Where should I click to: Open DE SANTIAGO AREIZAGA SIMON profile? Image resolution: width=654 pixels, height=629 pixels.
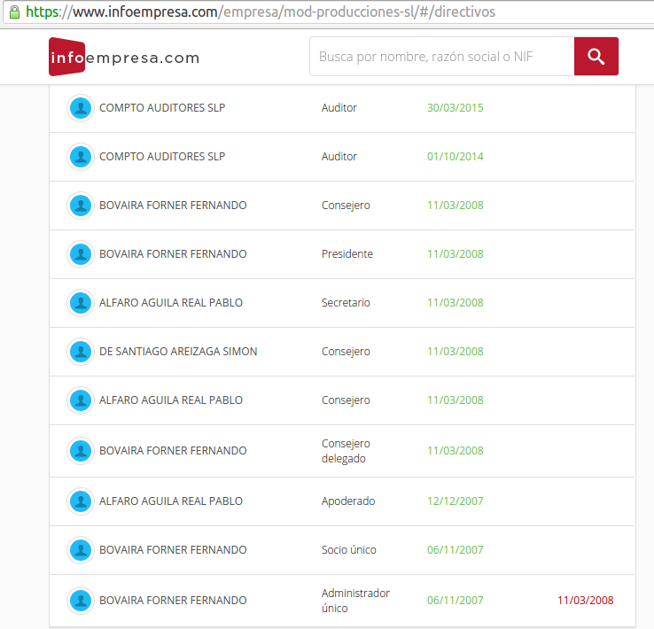pyautogui.click(x=178, y=352)
